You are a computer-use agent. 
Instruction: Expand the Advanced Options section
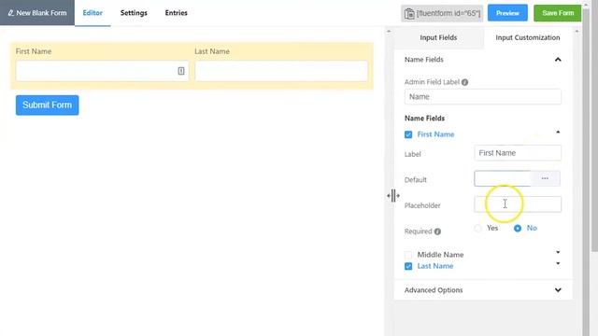click(x=558, y=290)
